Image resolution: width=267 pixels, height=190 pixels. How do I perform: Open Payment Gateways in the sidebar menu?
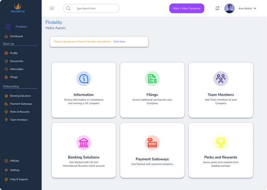tap(21, 104)
